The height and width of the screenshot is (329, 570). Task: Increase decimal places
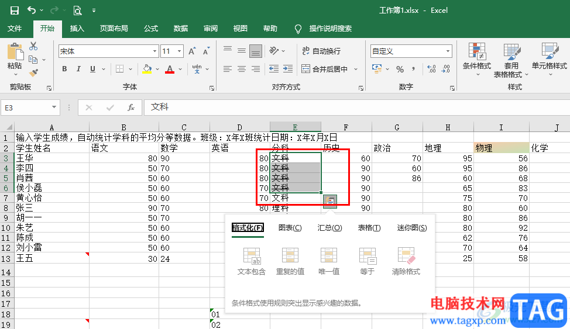[431, 69]
